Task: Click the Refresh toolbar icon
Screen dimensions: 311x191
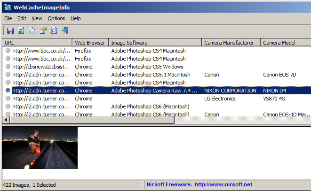Action: 21,31
